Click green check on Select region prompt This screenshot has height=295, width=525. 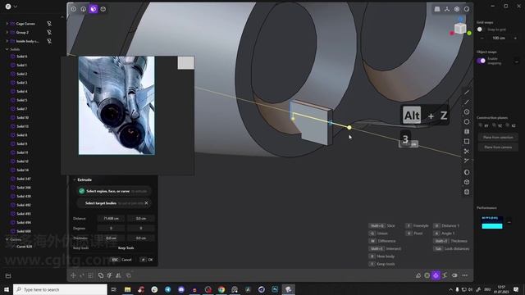[x=81, y=191]
